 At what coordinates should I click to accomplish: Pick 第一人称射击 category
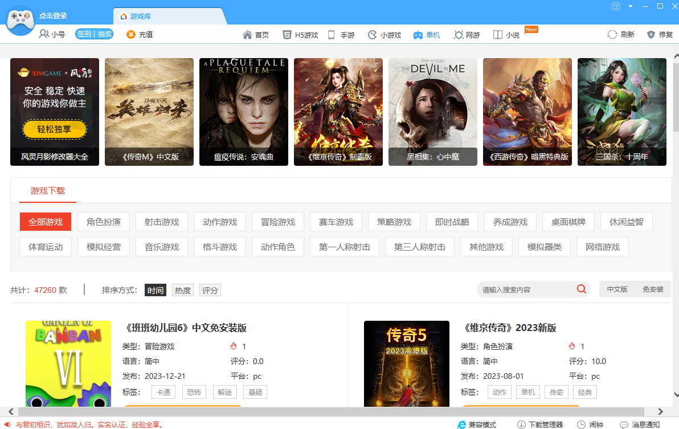click(x=345, y=247)
